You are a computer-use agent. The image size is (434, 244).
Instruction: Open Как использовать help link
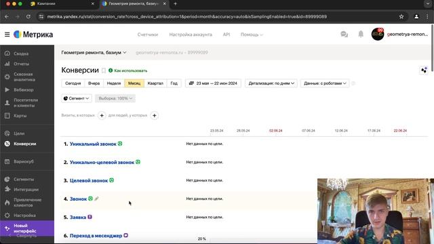(x=128, y=70)
